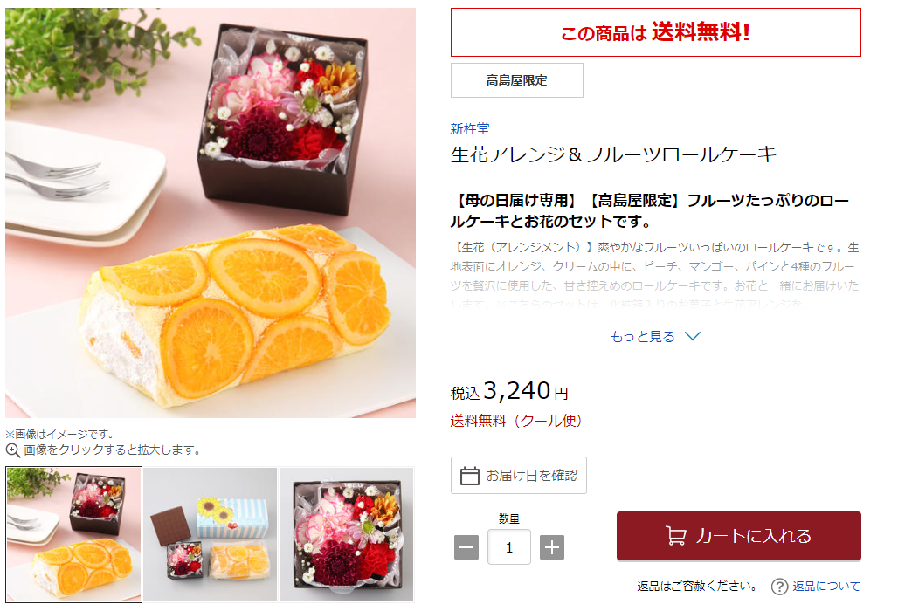Click the calendar icon for delivery date

(470, 476)
